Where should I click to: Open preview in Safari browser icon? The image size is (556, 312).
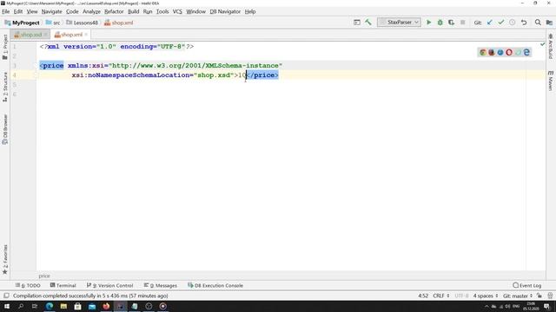[500, 52]
